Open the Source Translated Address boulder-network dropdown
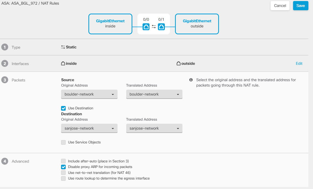Viewport: 313px width, 189px height. 154,94
